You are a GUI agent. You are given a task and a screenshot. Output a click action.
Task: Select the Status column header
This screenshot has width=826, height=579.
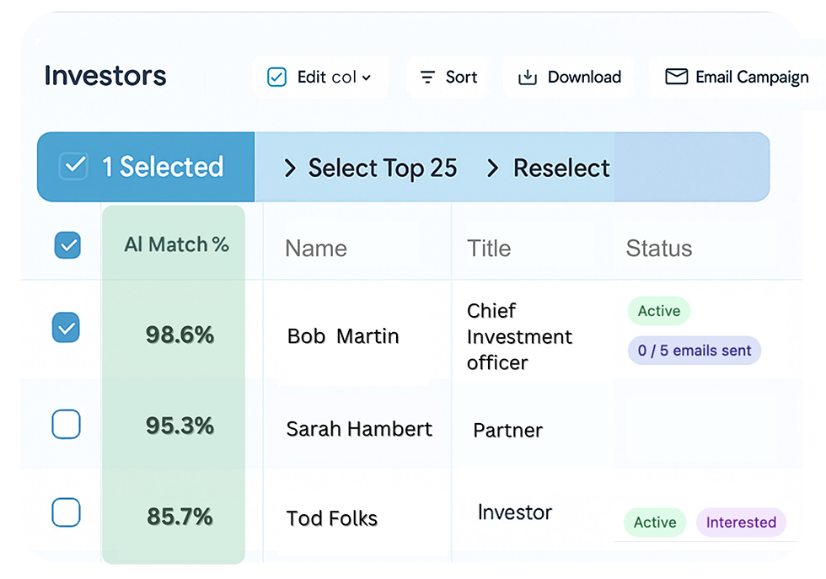[658, 248]
